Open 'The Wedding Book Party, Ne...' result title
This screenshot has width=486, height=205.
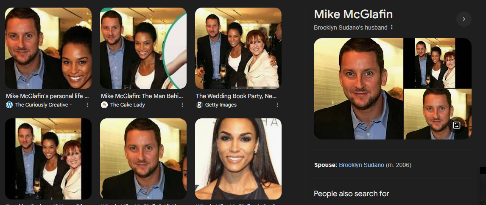[x=236, y=96]
